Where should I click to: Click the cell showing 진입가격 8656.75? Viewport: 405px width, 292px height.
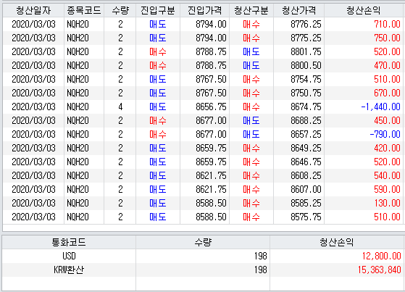[x=204, y=107]
